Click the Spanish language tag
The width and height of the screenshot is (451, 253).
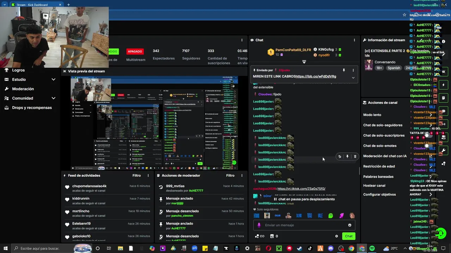(x=394, y=68)
